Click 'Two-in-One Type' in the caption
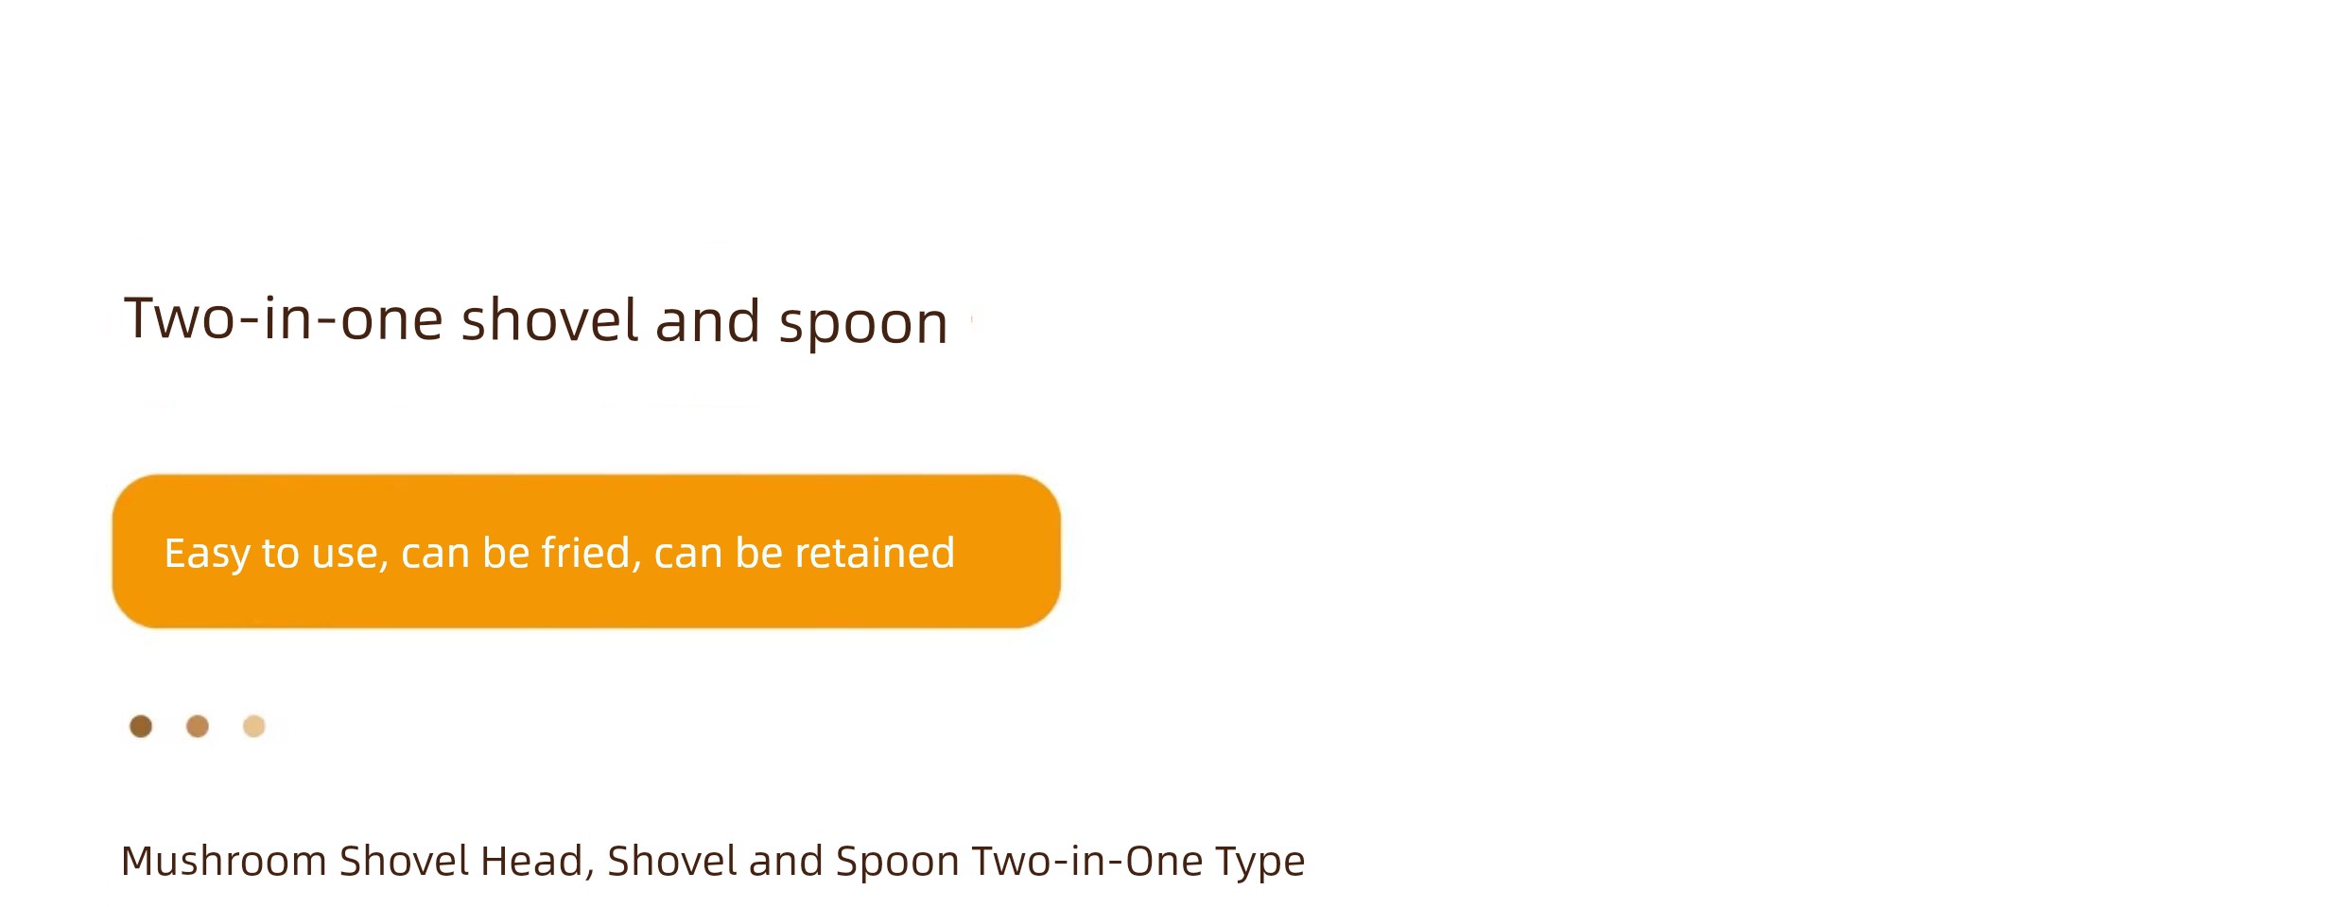Screen dimensions: 2345x907 click(x=1138, y=862)
